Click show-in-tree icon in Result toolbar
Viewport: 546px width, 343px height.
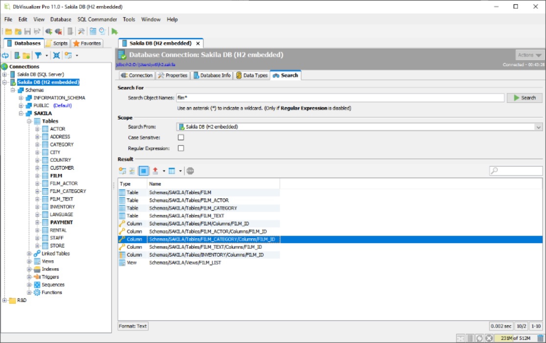click(x=123, y=171)
